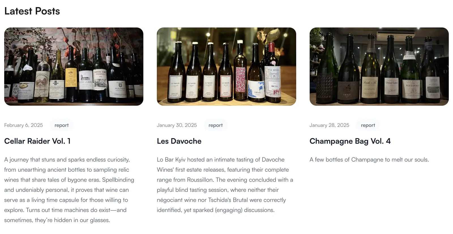Select the report tag next to January 30, 2025
453x234 pixels.
coord(215,125)
